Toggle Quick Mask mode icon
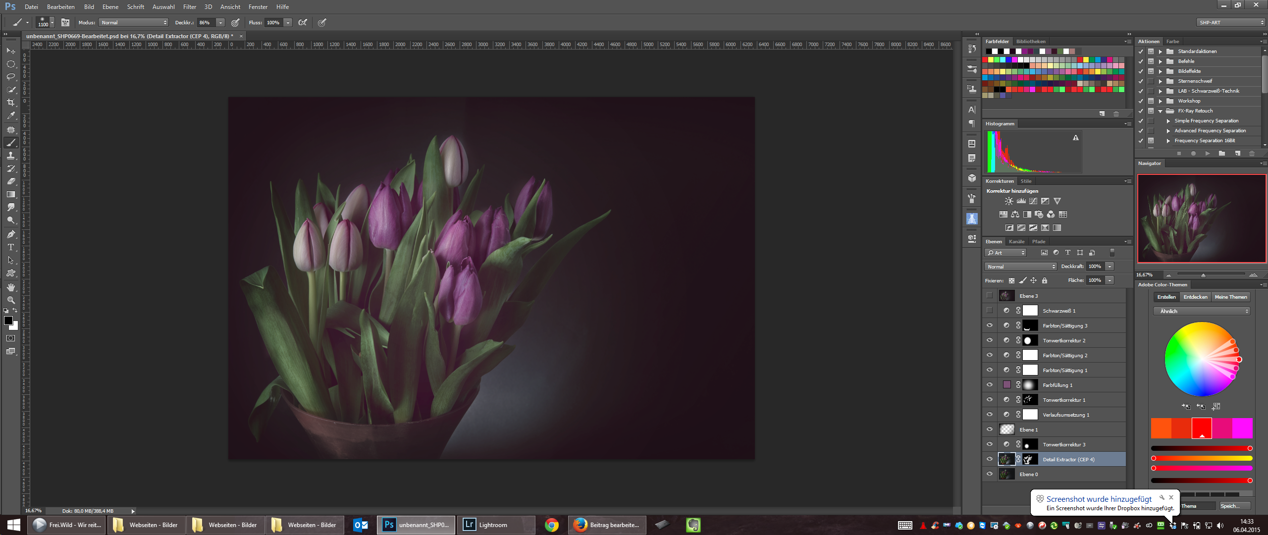The width and height of the screenshot is (1268, 535). (x=11, y=338)
